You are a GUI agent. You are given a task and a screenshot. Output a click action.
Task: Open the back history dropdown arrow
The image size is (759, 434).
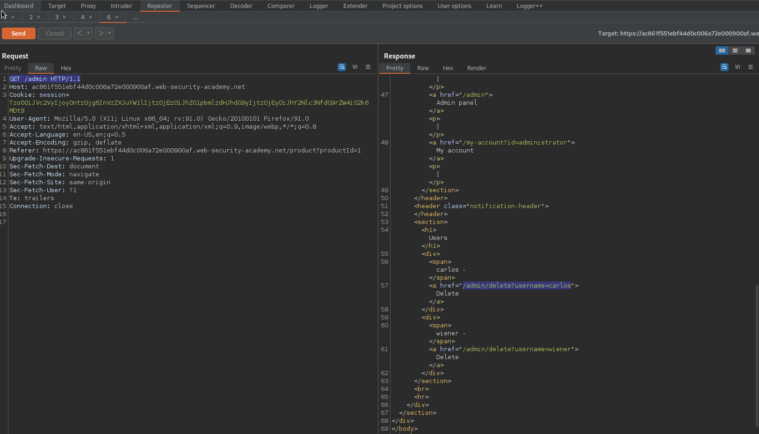click(x=88, y=33)
